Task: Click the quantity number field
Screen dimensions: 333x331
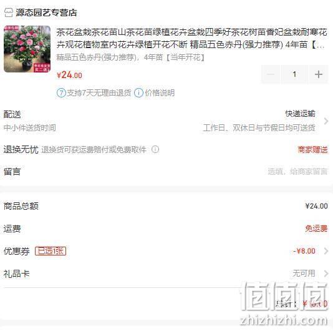Action: point(294,74)
